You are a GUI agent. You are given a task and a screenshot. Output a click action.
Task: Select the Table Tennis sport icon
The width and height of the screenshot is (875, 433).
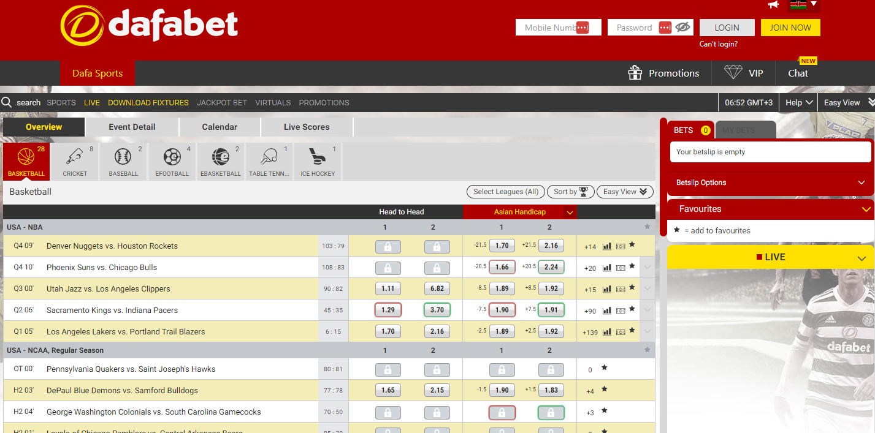(x=269, y=162)
